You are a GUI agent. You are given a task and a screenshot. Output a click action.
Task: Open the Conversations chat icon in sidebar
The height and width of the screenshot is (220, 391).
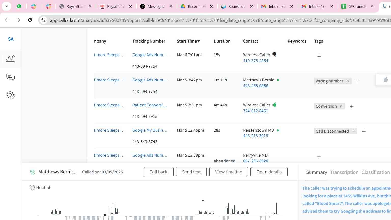10,77
